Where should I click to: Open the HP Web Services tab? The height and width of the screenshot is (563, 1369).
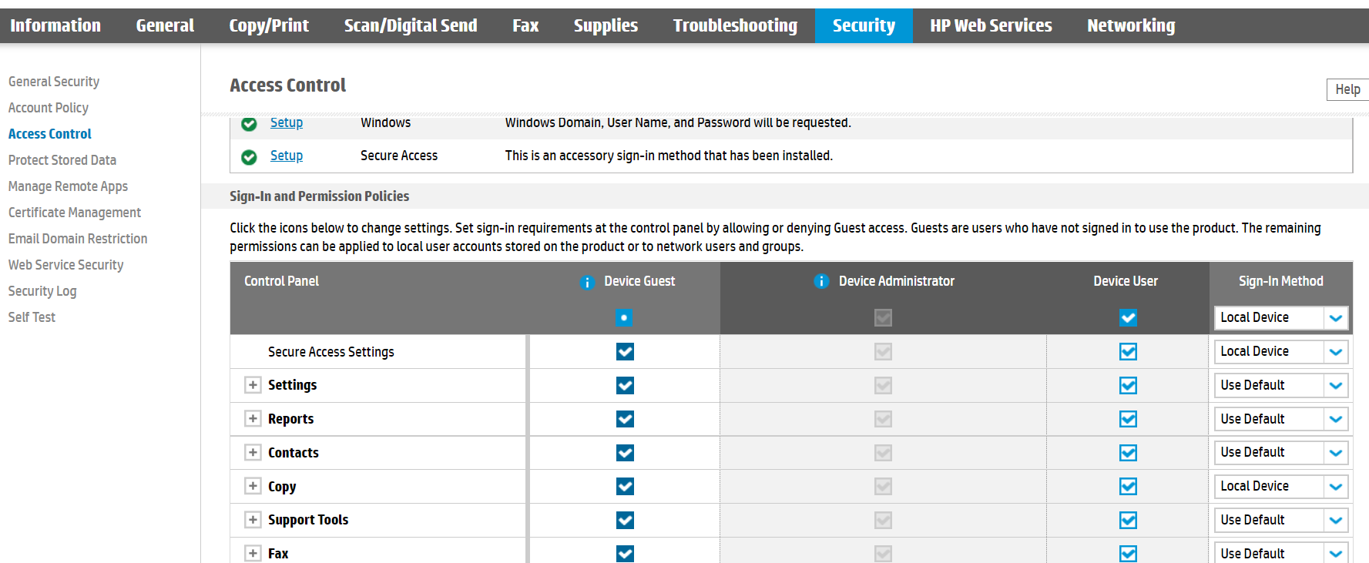pyautogui.click(x=991, y=25)
